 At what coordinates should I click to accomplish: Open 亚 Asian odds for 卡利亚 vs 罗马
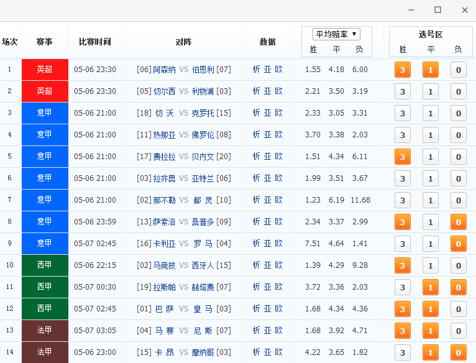click(x=267, y=243)
